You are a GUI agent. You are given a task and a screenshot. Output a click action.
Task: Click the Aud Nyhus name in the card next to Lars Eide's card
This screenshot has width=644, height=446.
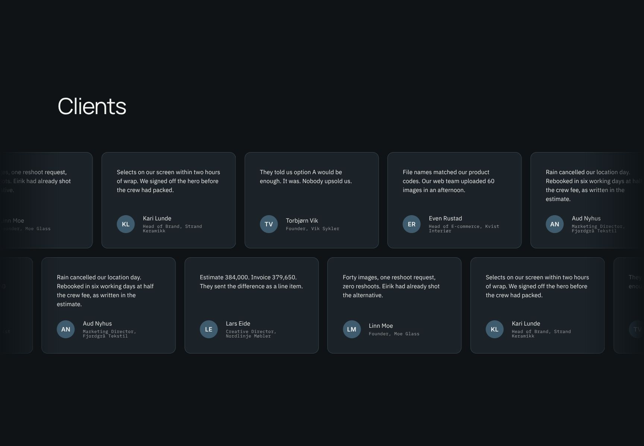[x=97, y=323]
